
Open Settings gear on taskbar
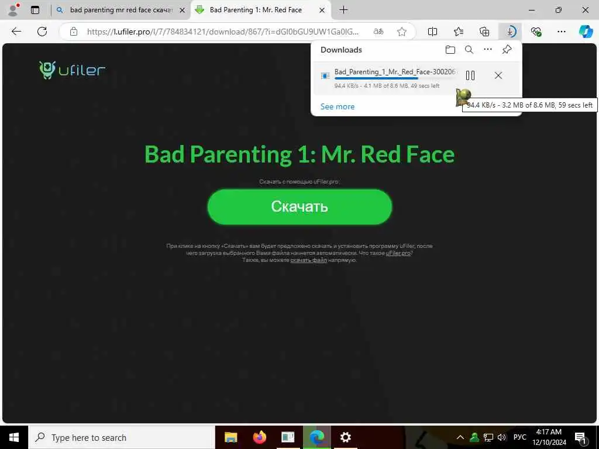pyautogui.click(x=345, y=437)
